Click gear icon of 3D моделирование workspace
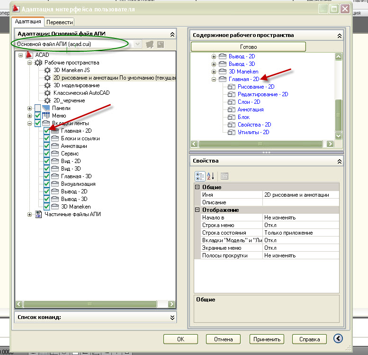The image size is (368, 355). (x=47, y=85)
